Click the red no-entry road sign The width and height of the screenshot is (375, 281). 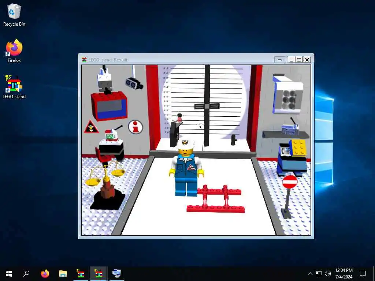pos(290,182)
